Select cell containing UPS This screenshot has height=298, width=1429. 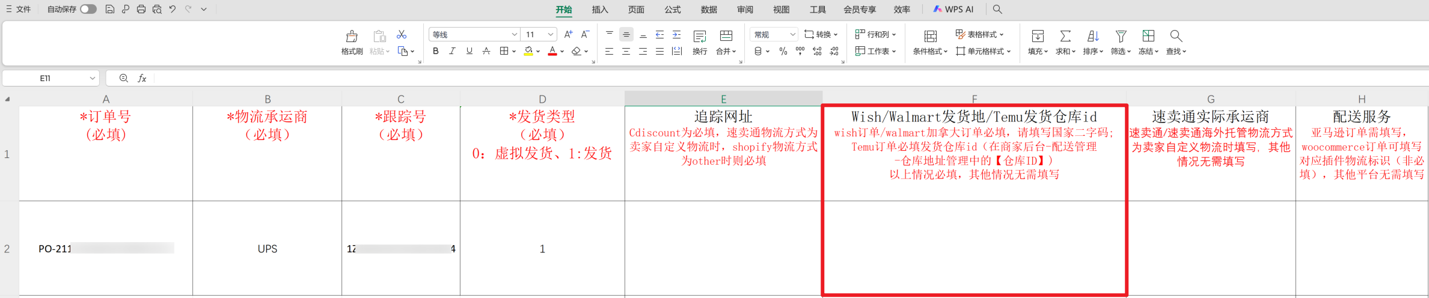(268, 248)
